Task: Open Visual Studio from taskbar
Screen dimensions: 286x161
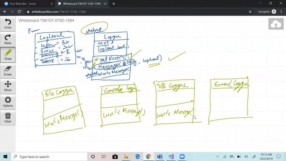Action: [x=171, y=157]
